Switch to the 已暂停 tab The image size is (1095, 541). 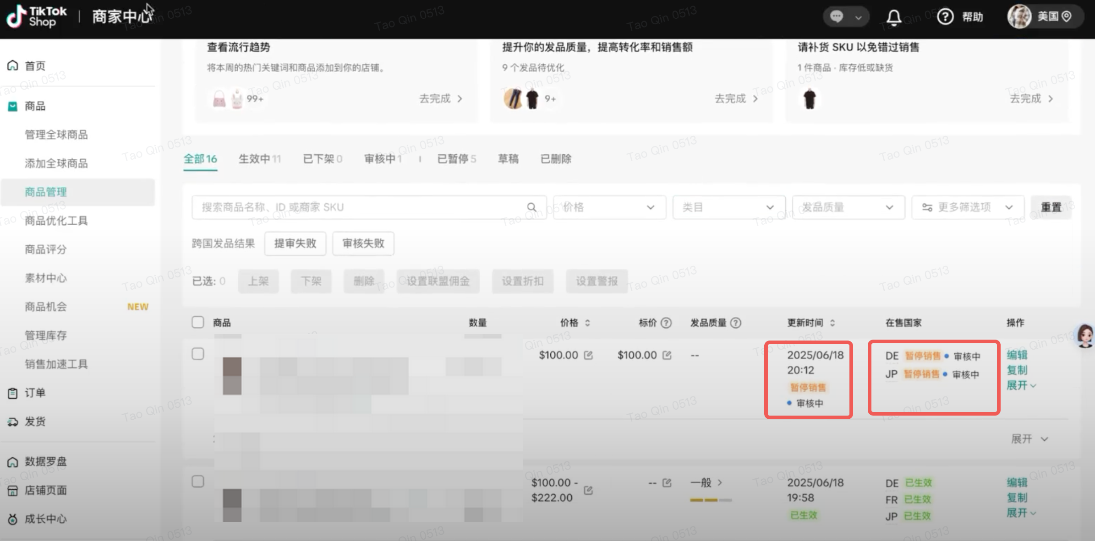pos(456,159)
